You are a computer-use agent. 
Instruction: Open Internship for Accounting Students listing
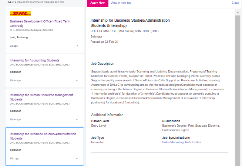(x=34, y=60)
